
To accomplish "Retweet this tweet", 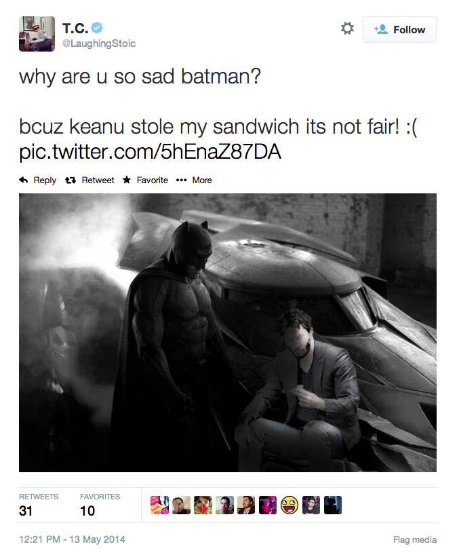I will pos(90,180).
